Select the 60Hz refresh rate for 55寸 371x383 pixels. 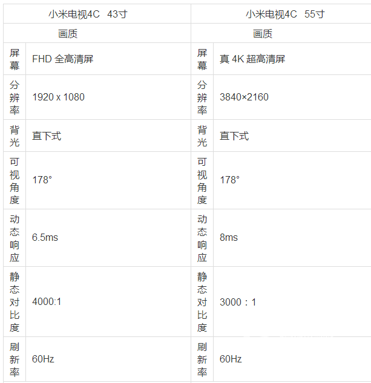(231, 359)
